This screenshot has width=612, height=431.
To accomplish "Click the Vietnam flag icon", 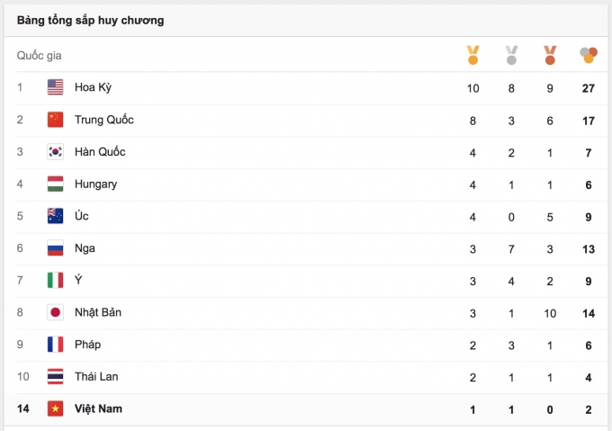I will point(56,409).
